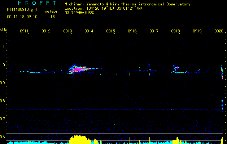
Task: Click the 0.7 kHz axis label
Action: coord(3,119)
